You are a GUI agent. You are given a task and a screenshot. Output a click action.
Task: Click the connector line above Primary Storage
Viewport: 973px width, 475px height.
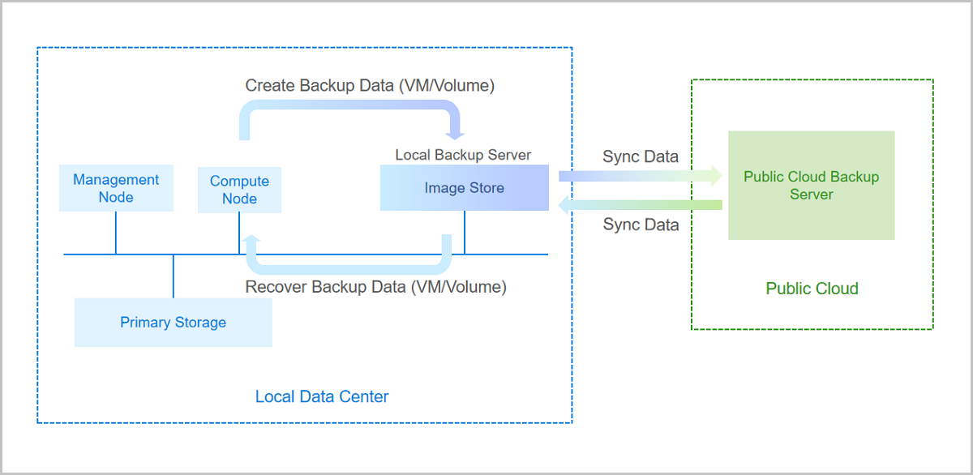[173, 276]
